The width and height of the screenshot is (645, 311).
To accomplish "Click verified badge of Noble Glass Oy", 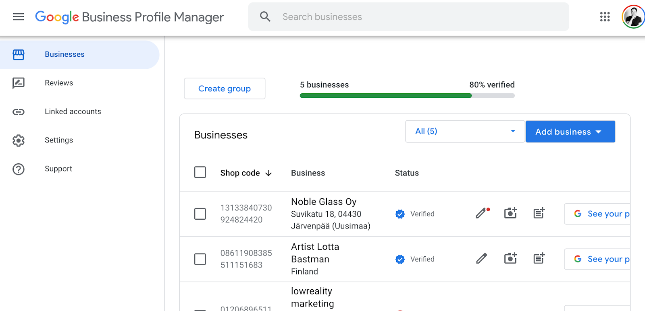I will (x=400, y=214).
